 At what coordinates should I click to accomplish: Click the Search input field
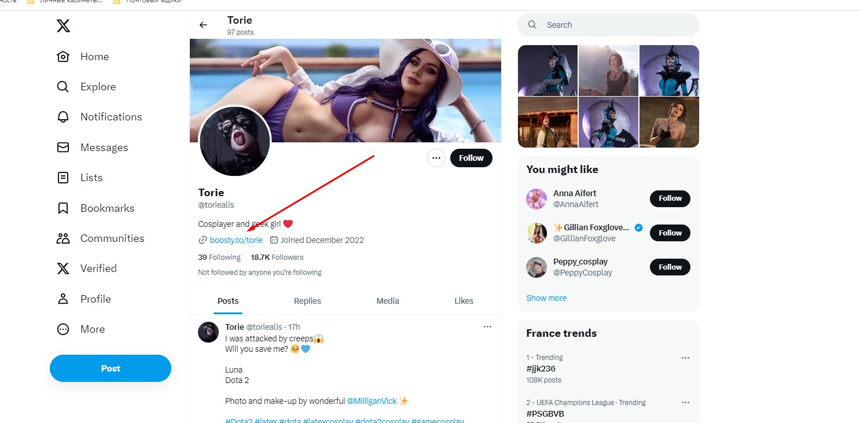[x=613, y=25]
